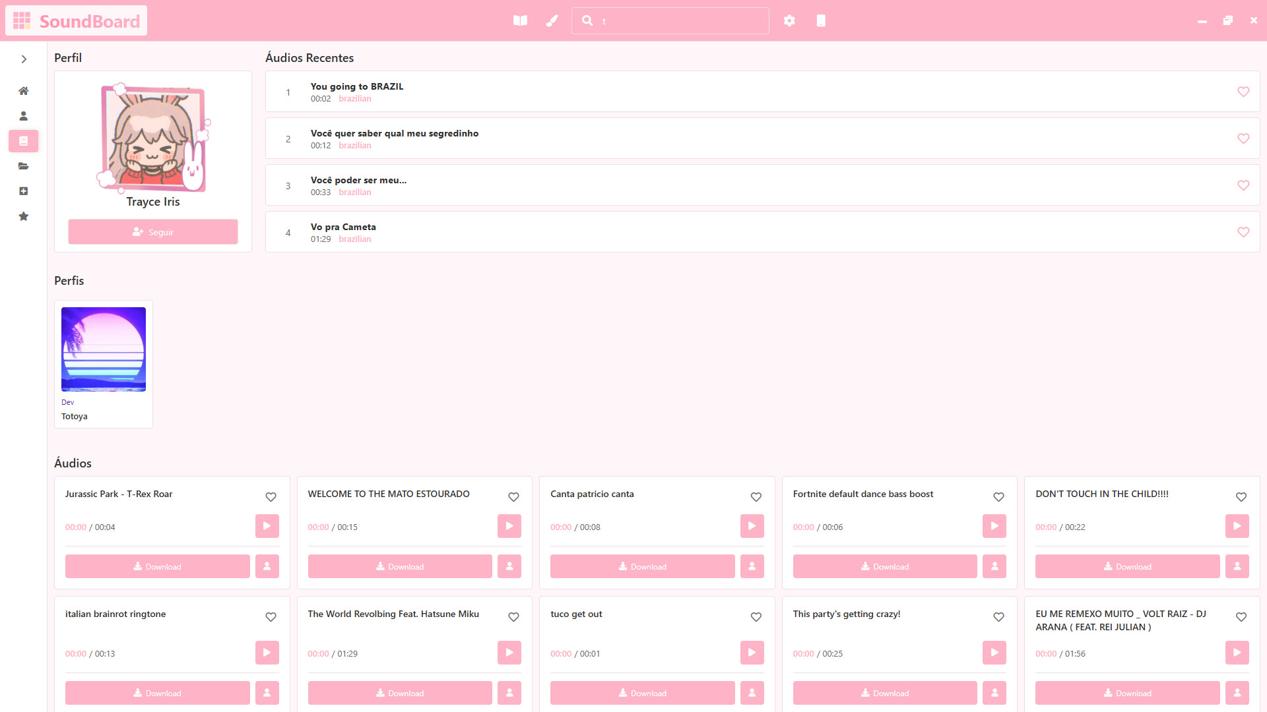Screen dimensions: 1267x712
Task: Open the brazilian tag on Vo pra Cameta
Action: coord(355,239)
